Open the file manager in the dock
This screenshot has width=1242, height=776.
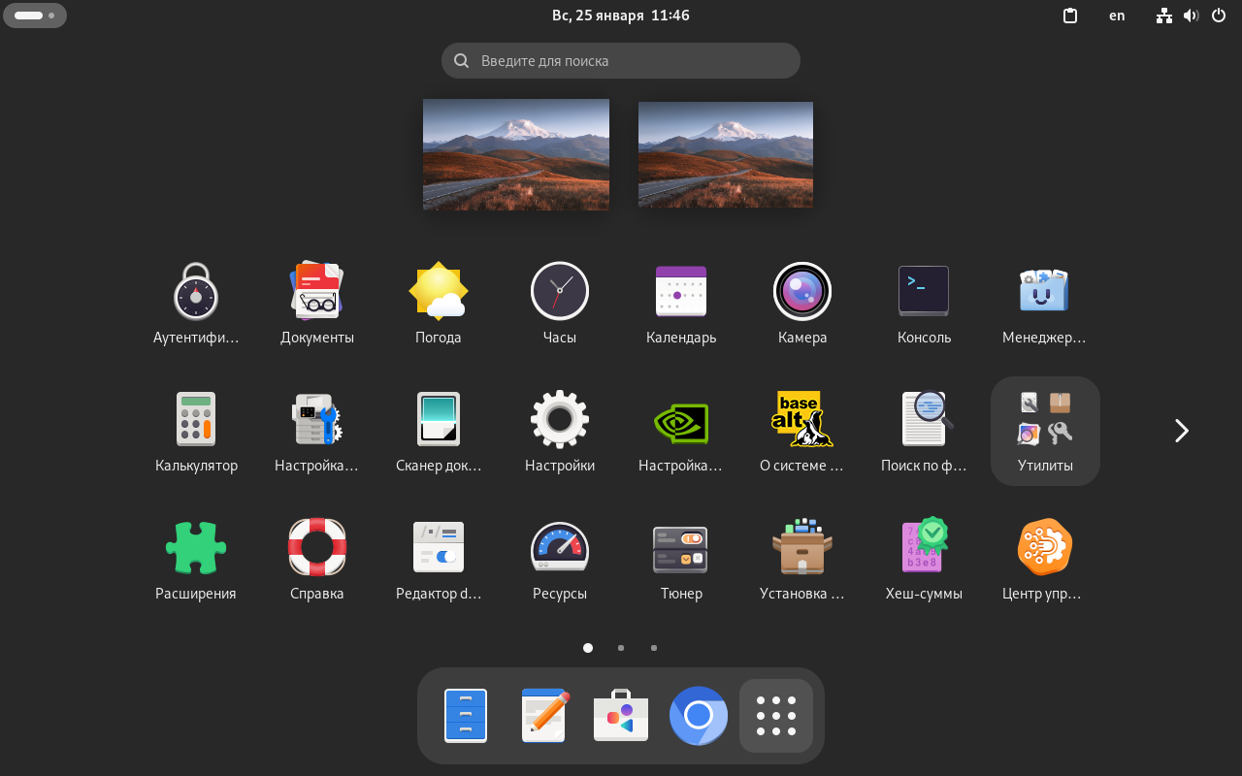click(466, 716)
